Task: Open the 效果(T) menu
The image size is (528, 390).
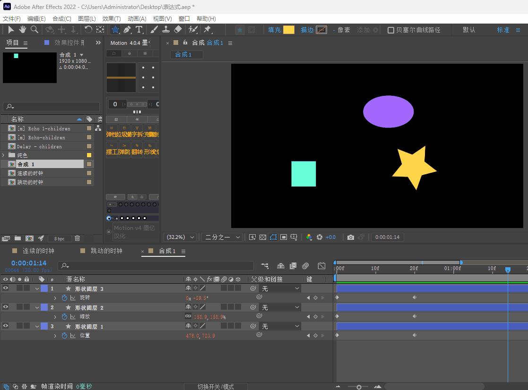Action: [112, 19]
